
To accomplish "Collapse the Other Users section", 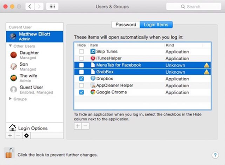I will click(10, 46).
